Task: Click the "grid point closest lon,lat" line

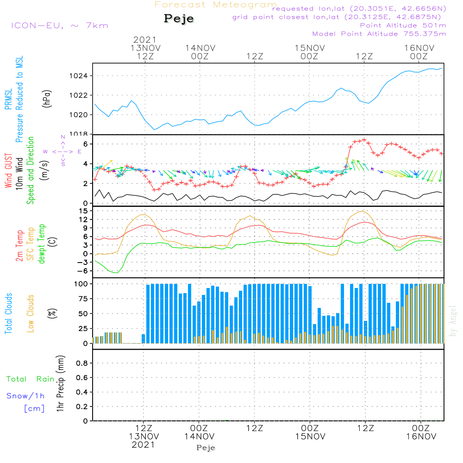Action: (339, 17)
